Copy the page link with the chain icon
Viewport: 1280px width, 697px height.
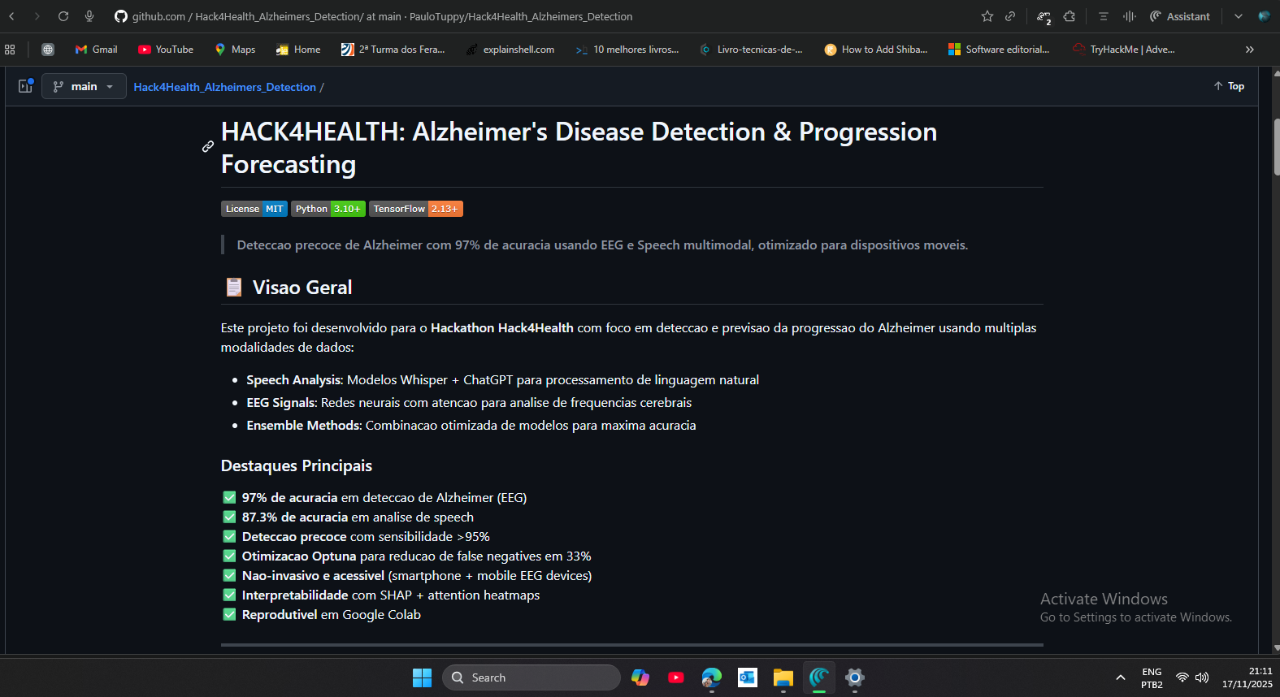click(x=1010, y=16)
